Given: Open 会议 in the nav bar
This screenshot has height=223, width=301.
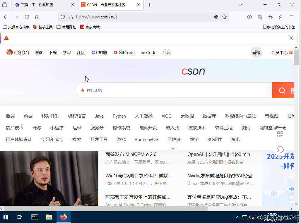Looking at the screenshot, I should (x=166, y=53).
